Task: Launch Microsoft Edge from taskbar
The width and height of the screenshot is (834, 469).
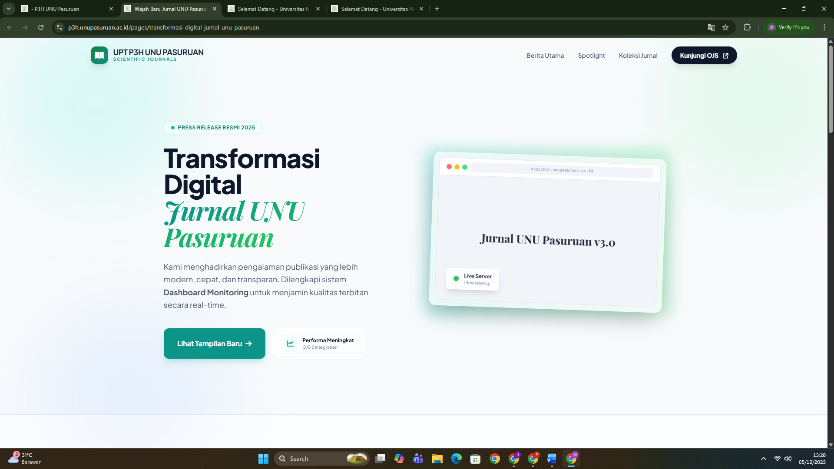Action: (456, 459)
